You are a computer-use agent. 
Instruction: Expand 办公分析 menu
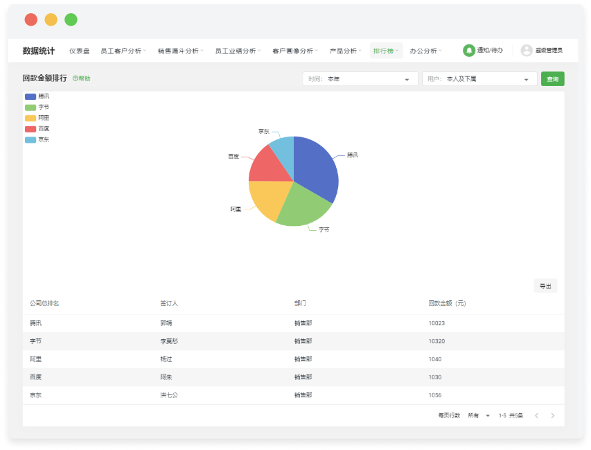[x=425, y=51]
